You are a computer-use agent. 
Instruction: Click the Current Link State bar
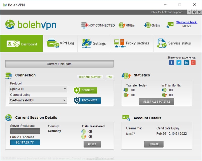point(59,64)
